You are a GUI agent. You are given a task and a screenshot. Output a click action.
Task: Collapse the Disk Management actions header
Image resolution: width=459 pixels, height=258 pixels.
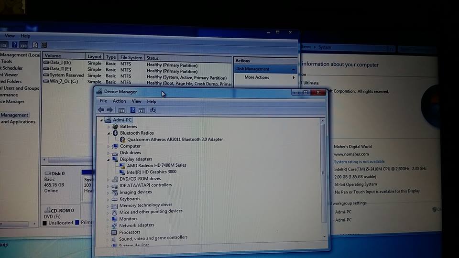[293, 69]
